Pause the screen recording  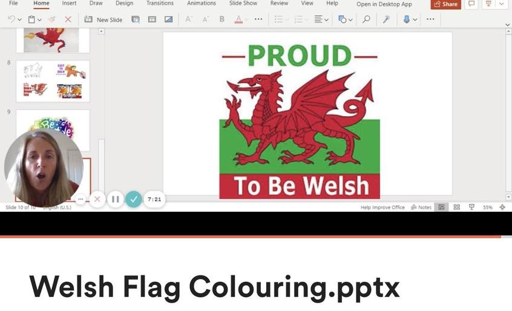click(x=115, y=199)
